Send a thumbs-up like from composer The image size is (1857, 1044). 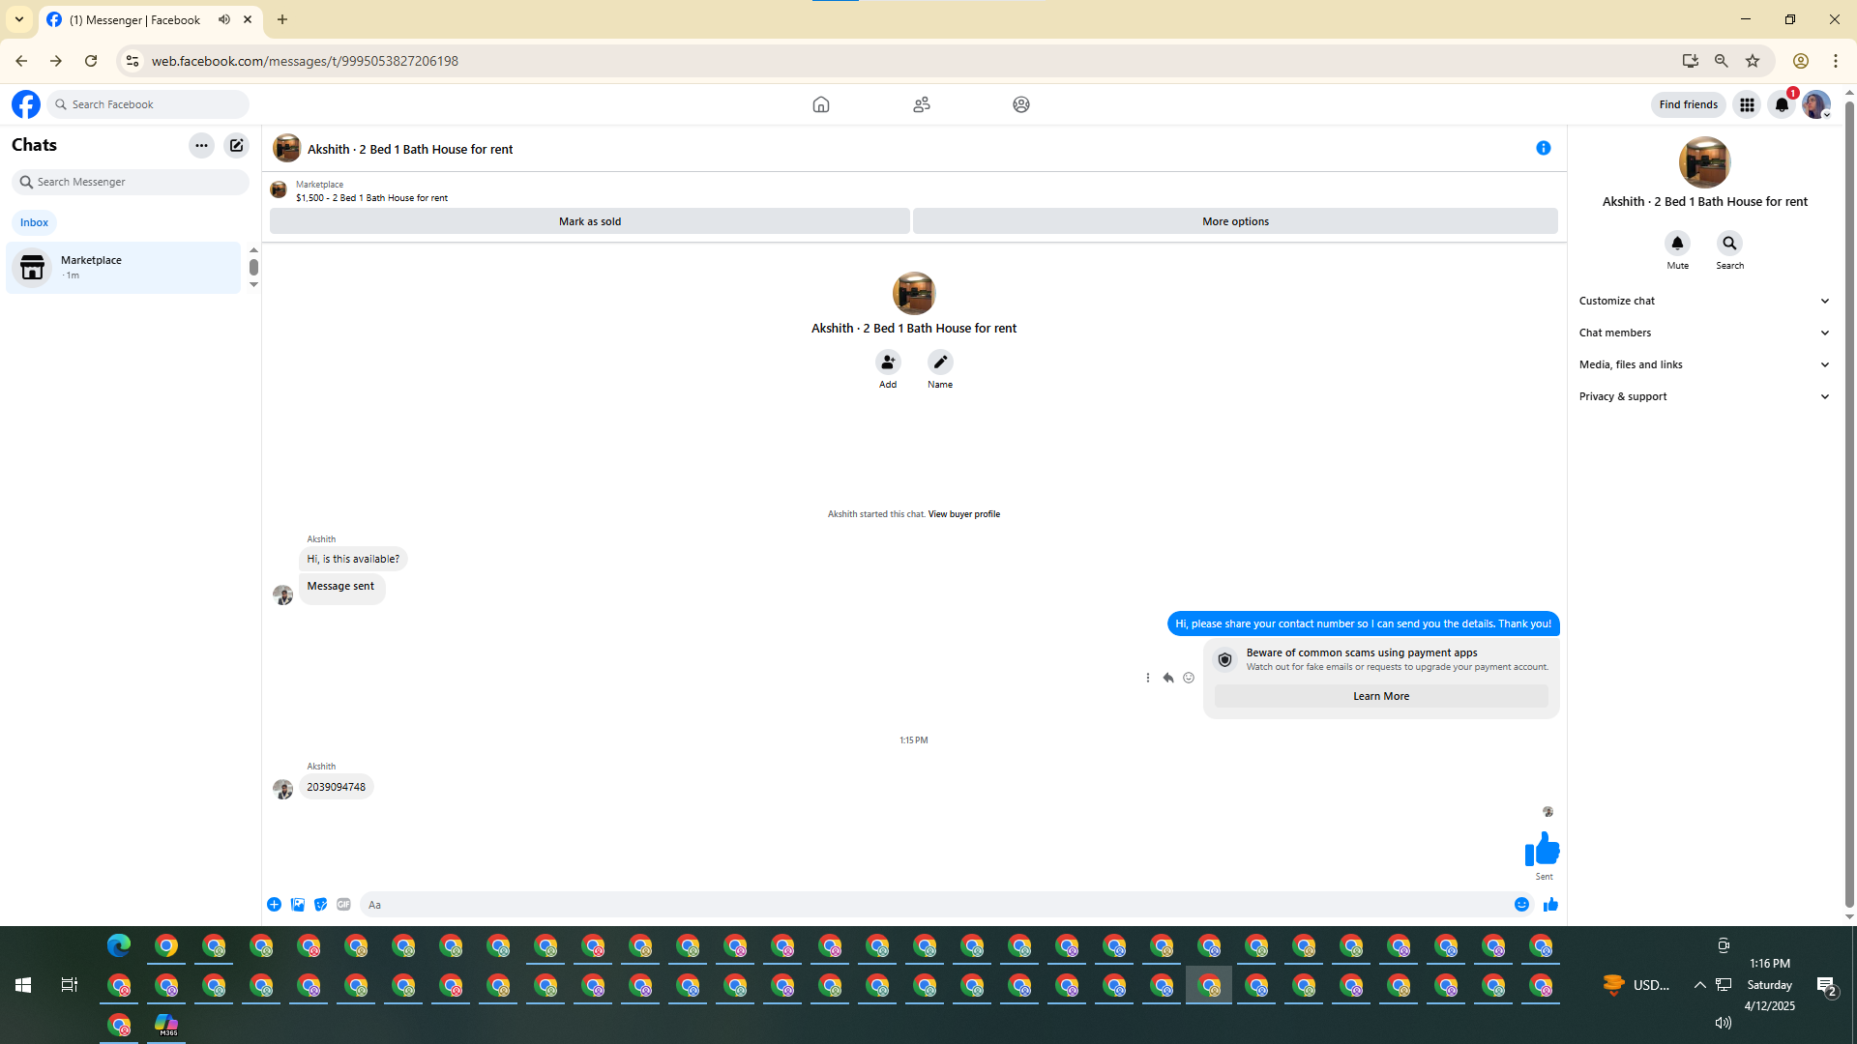pyautogui.click(x=1550, y=905)
